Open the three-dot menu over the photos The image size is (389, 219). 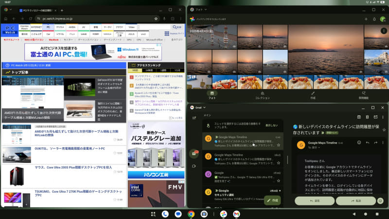coord(384,31)
